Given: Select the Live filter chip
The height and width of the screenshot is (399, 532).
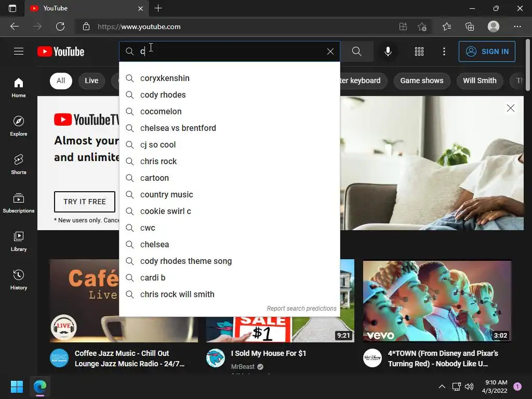Looking at the screenshot, I should 91,81.
